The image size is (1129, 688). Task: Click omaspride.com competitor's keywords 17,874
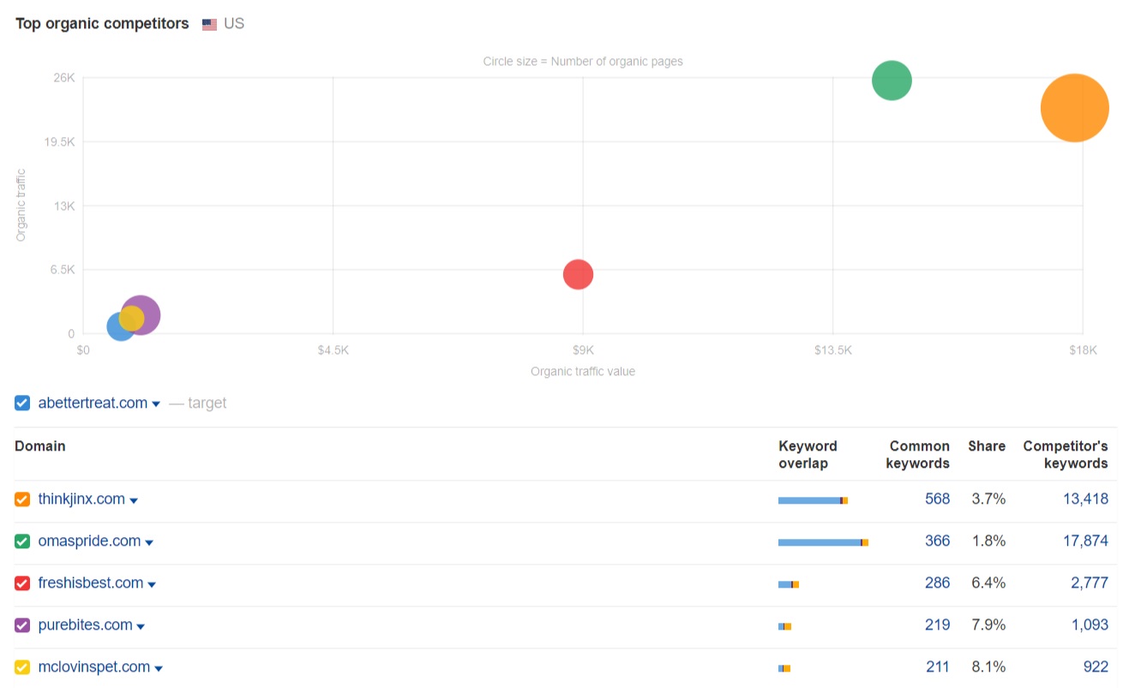tap(1083, 541)
